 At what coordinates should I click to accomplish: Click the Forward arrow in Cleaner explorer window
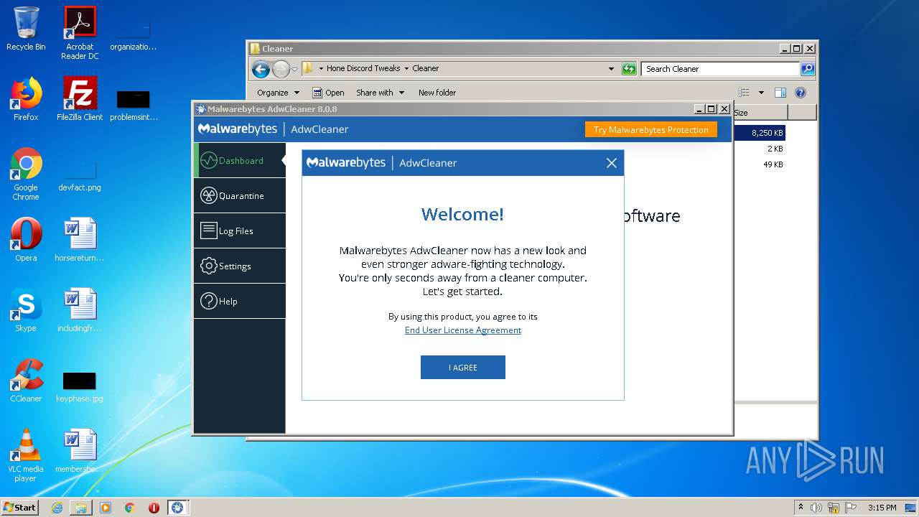(x=281, y=69)
